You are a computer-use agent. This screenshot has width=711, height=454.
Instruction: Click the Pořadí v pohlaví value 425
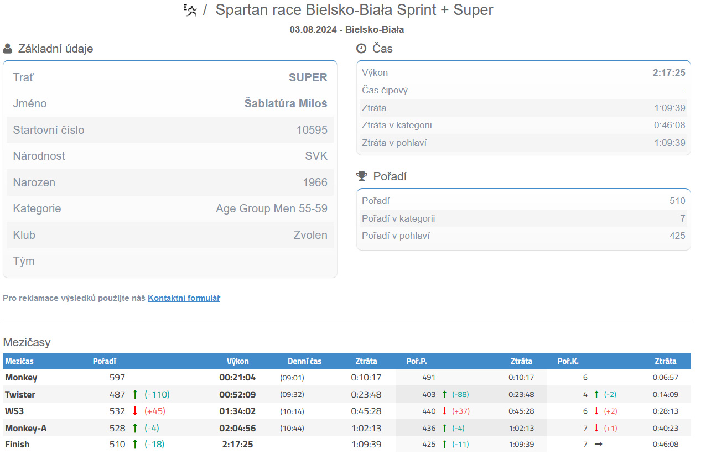coord(677,236)
